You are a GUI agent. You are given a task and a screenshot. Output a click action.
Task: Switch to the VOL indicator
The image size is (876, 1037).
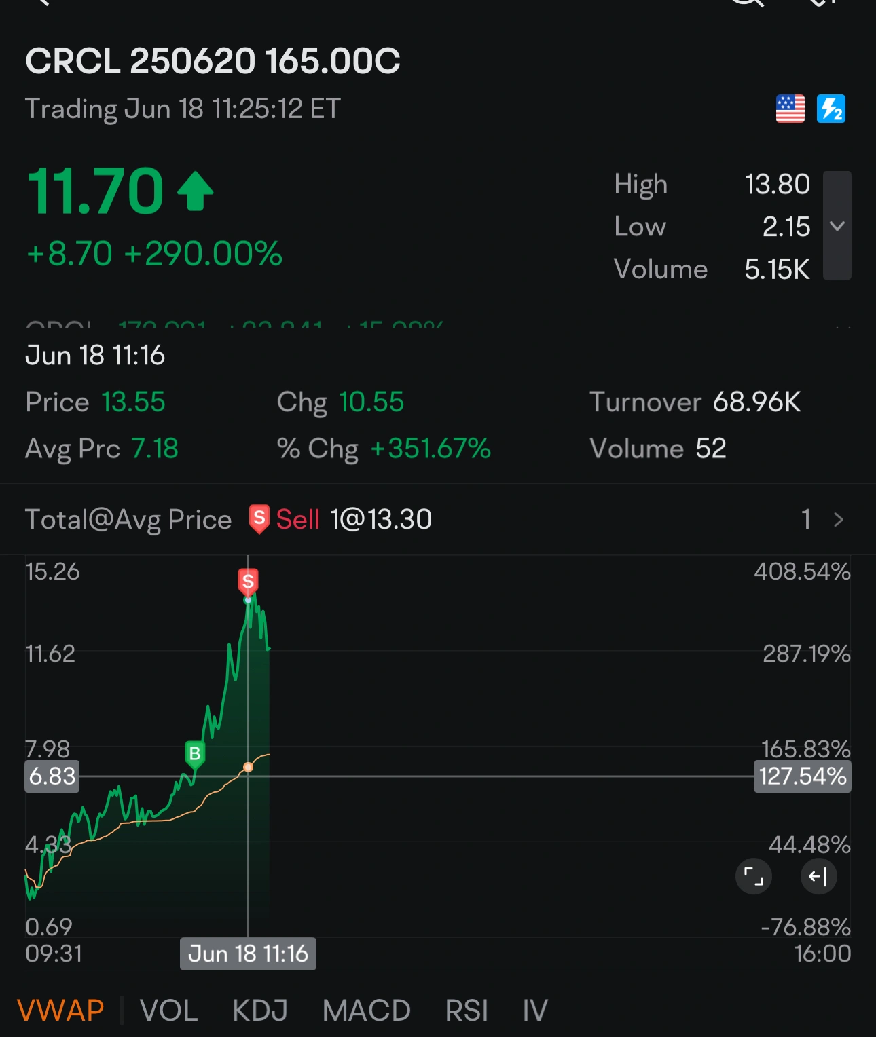[168, 1011]
